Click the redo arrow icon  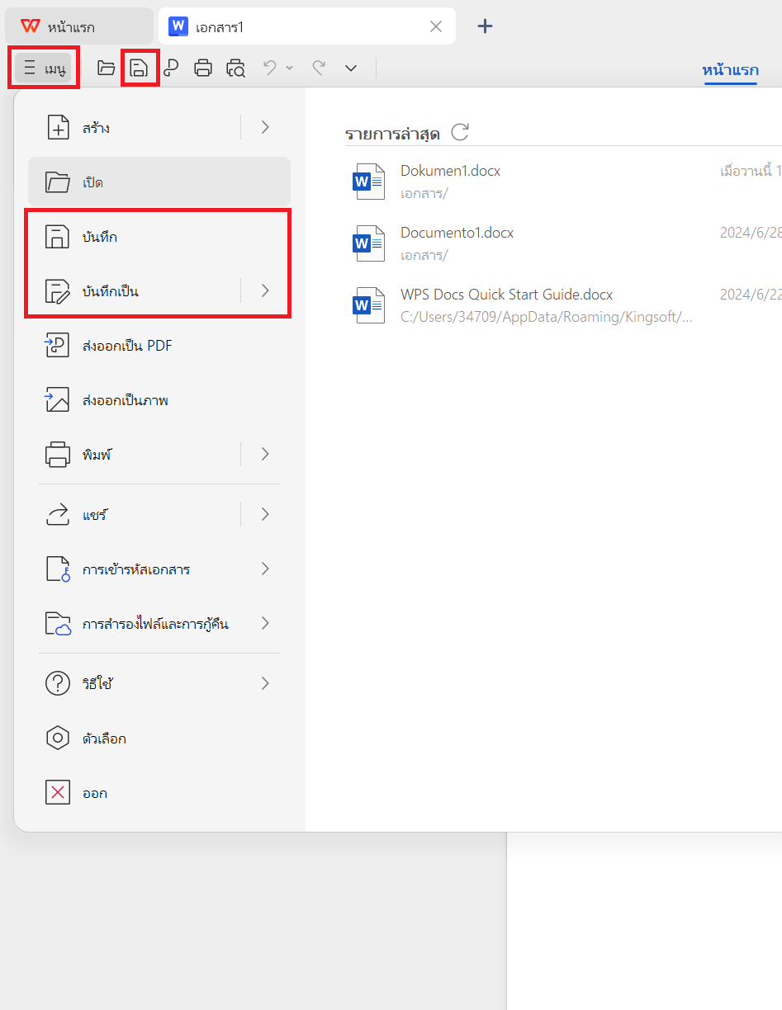point(319,68)
